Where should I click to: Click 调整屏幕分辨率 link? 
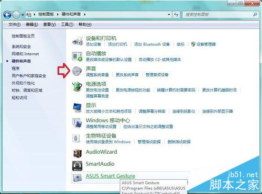(152, 111)
